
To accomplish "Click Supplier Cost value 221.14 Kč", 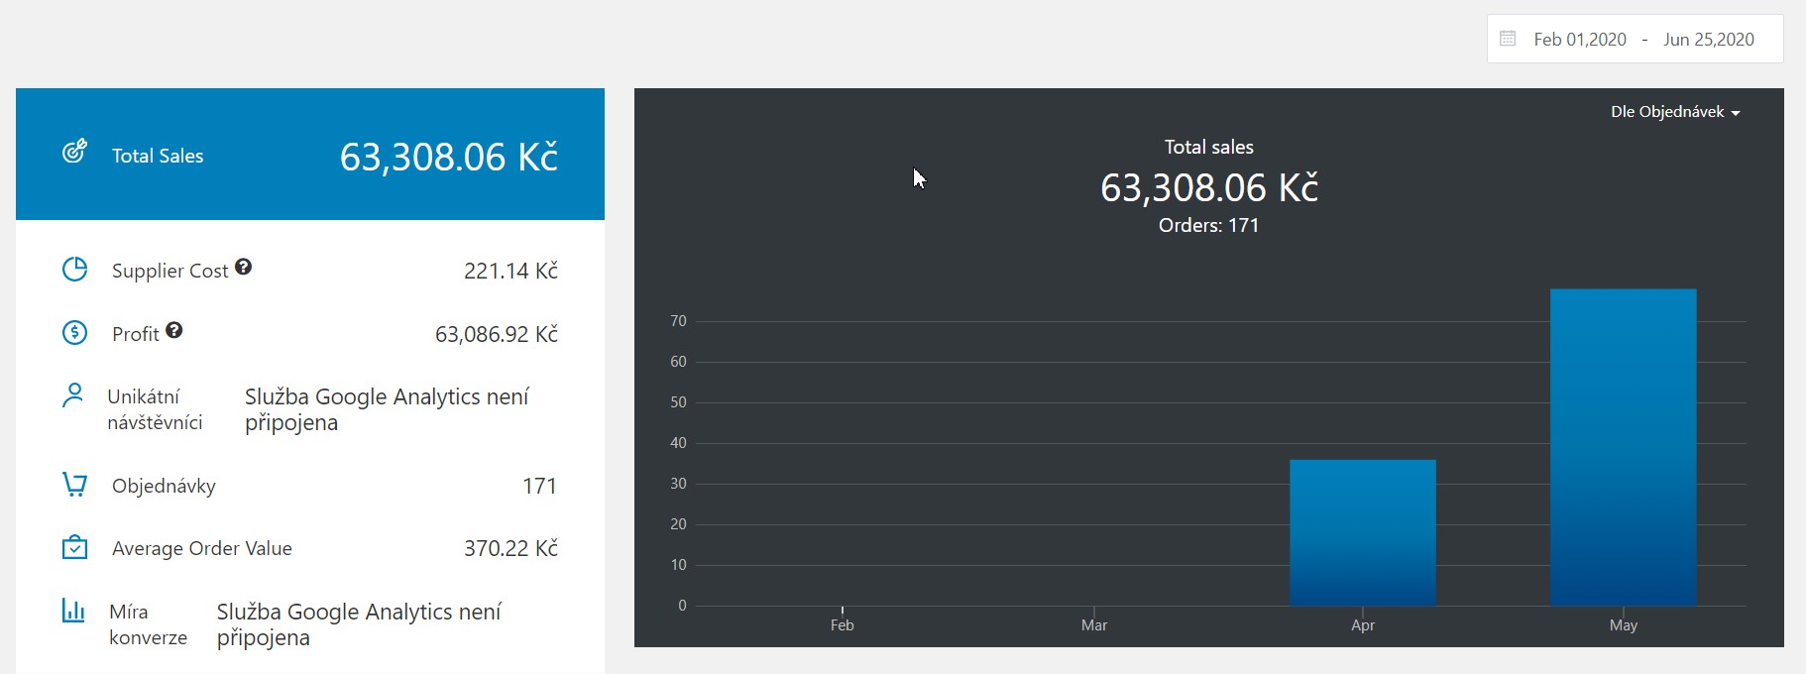I will tap(510, 271).
